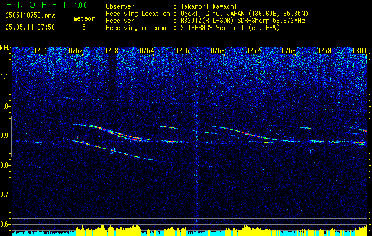Click the kHz axis unit label
The image size is (372, 236).
5,48
